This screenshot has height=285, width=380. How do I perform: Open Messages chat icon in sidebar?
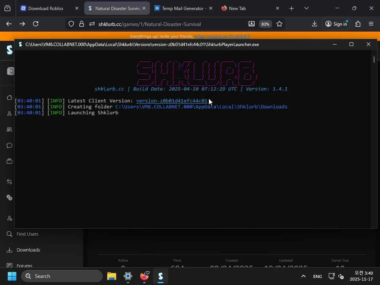click(9, 145)
